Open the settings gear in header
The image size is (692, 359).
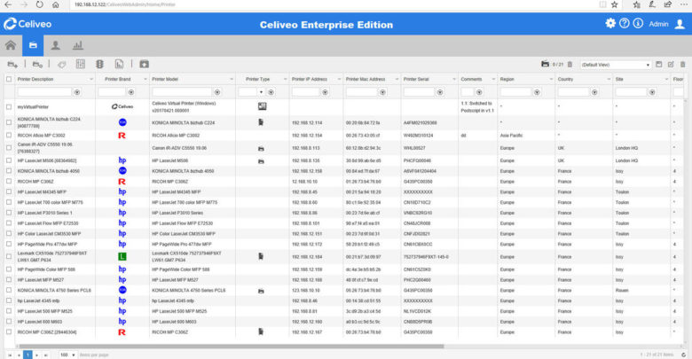point(610,23)
